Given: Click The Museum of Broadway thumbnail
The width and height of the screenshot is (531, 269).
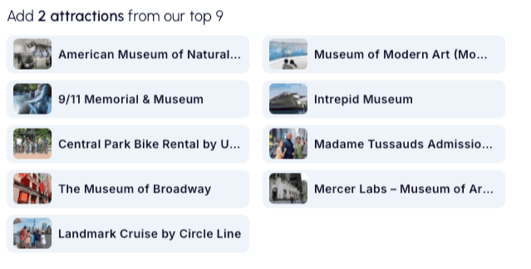Looking at the screenshot, I should click(x=33, y=188).
